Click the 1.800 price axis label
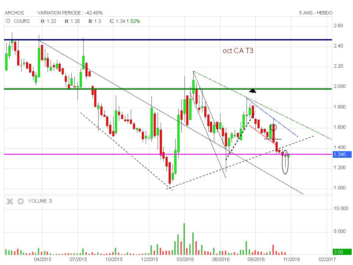This screenshot has width=353, height=265. pos(339,107)
